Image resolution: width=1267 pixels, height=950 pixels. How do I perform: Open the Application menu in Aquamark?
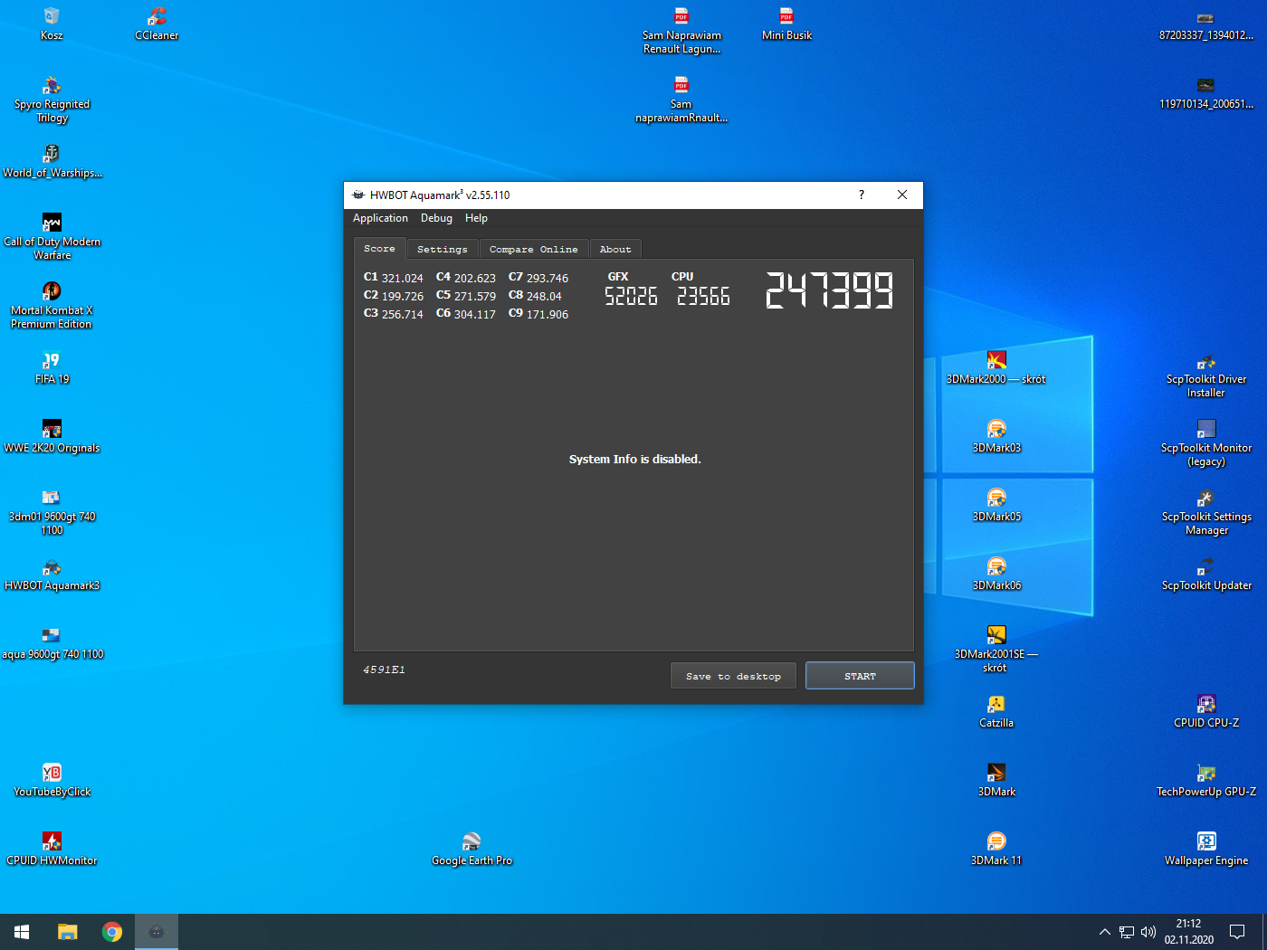380,218
